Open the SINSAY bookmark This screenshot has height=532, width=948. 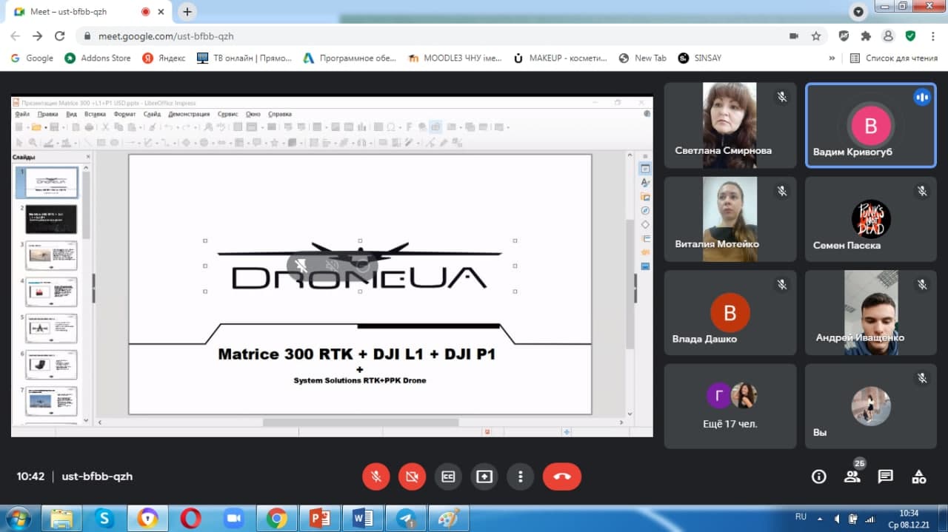698,58
